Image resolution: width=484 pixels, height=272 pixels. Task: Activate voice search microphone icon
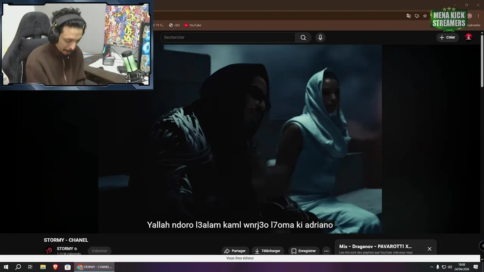tap(320, 37)
